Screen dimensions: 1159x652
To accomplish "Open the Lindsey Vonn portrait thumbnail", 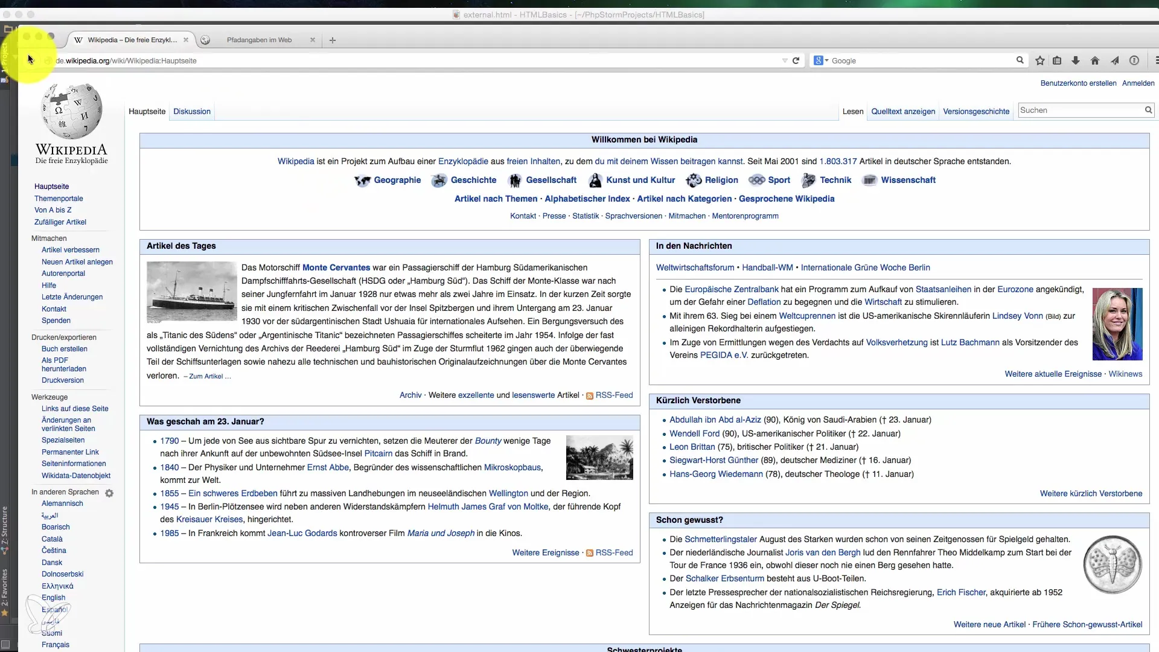I will pyautogui.click(x=1117, y=324).
